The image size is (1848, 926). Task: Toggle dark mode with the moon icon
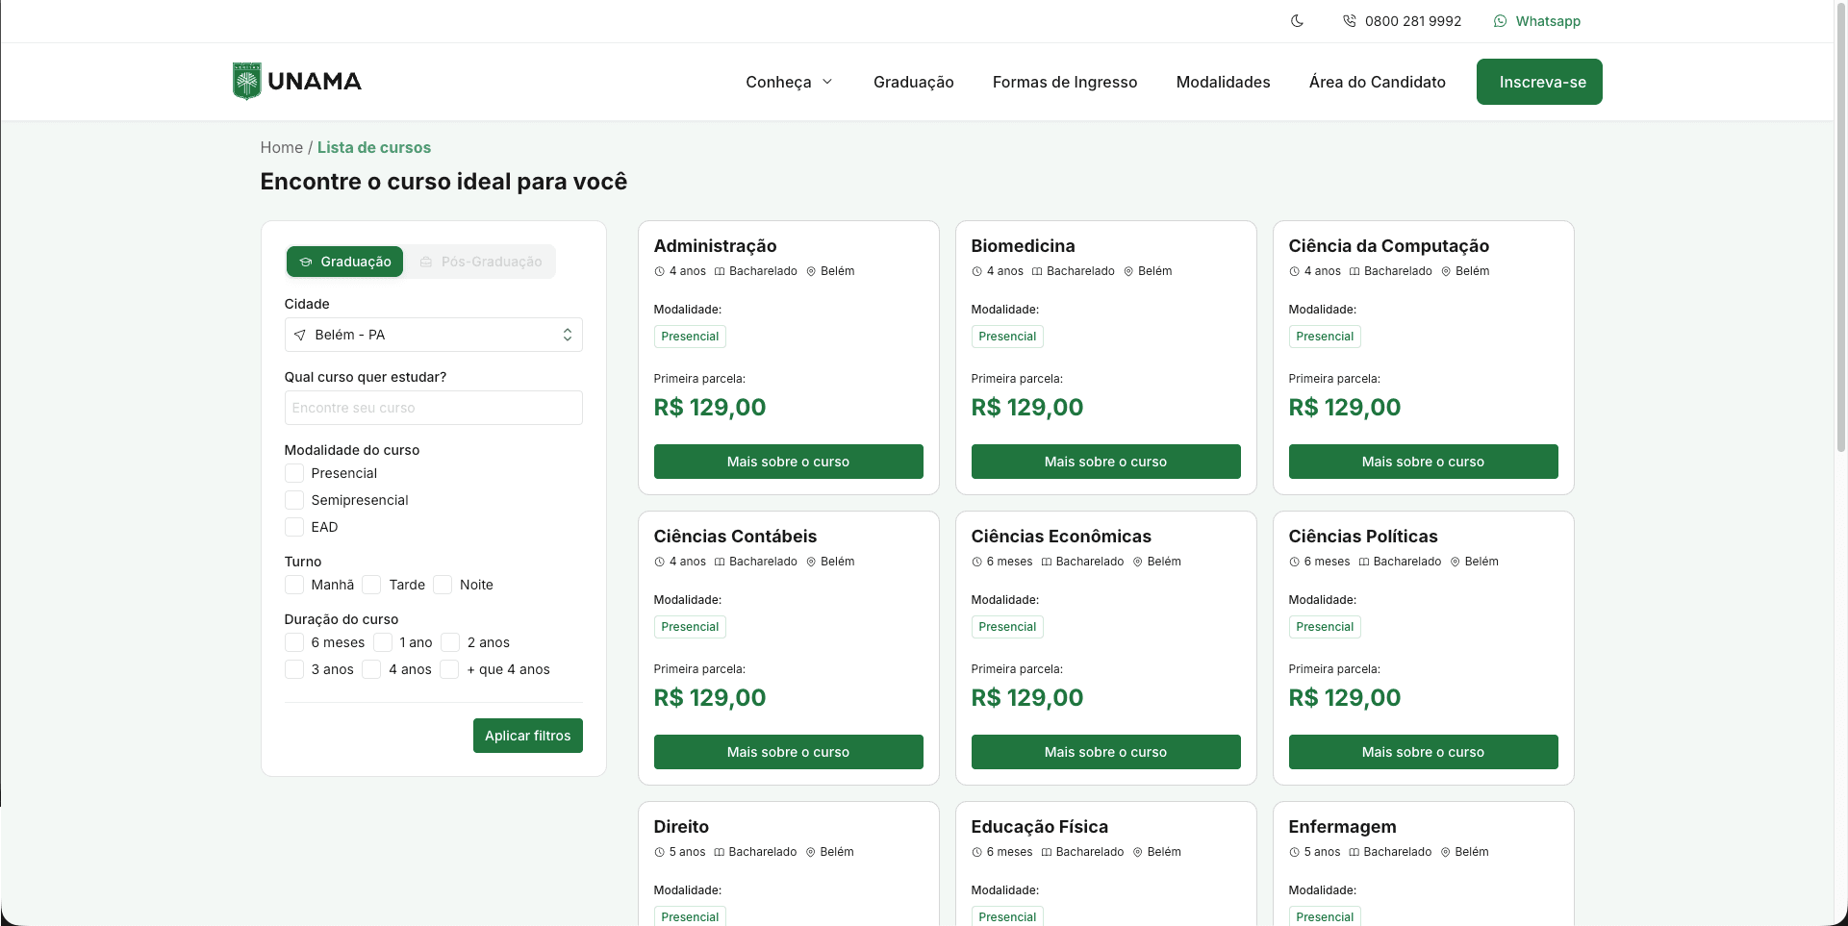pos(1296,20)
